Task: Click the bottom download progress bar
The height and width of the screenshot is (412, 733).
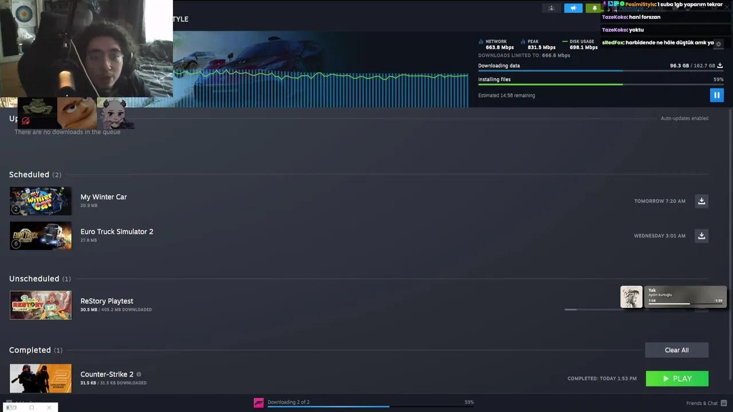Action: (x=371, y=407)
